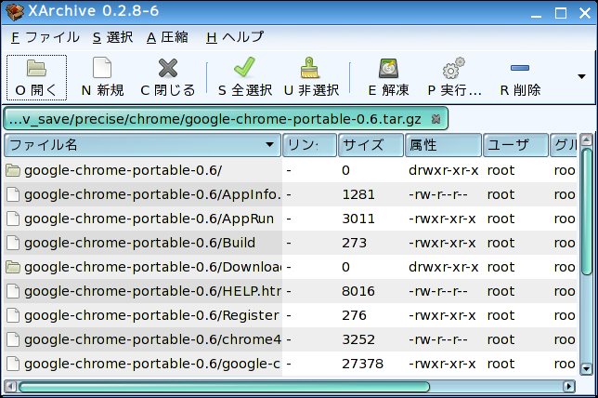Select the google-chrome-portable-0.6/AppInfo row
This screenshot has height=398, width=598.
point(291,194)
